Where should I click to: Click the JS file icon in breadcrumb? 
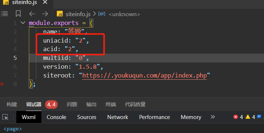coord(60,14)
